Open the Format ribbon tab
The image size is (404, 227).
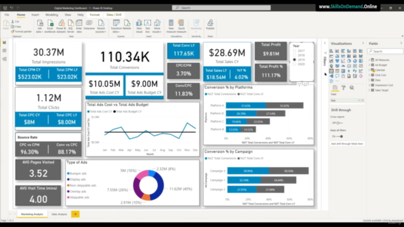tap(95, 15)
